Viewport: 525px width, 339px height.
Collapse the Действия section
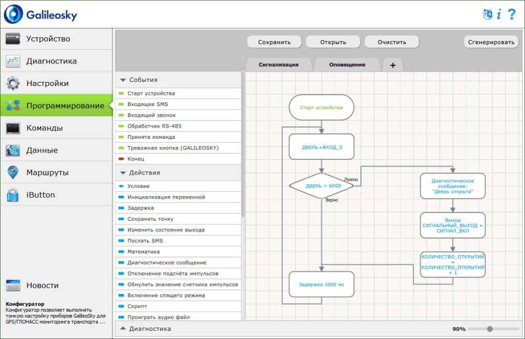[x=123, y=173]
